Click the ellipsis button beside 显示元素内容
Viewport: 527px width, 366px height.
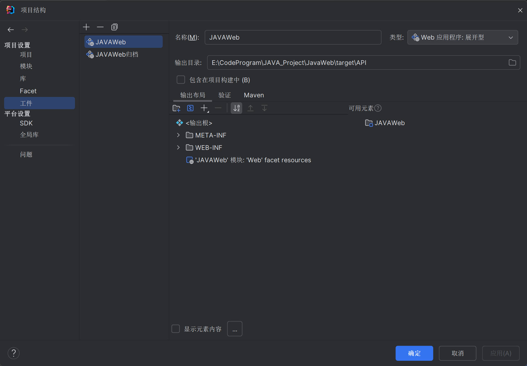coord(235,329)
